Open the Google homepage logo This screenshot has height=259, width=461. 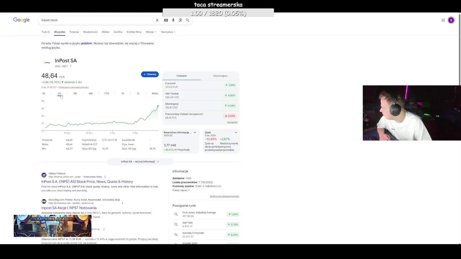[x=21, y=20]
